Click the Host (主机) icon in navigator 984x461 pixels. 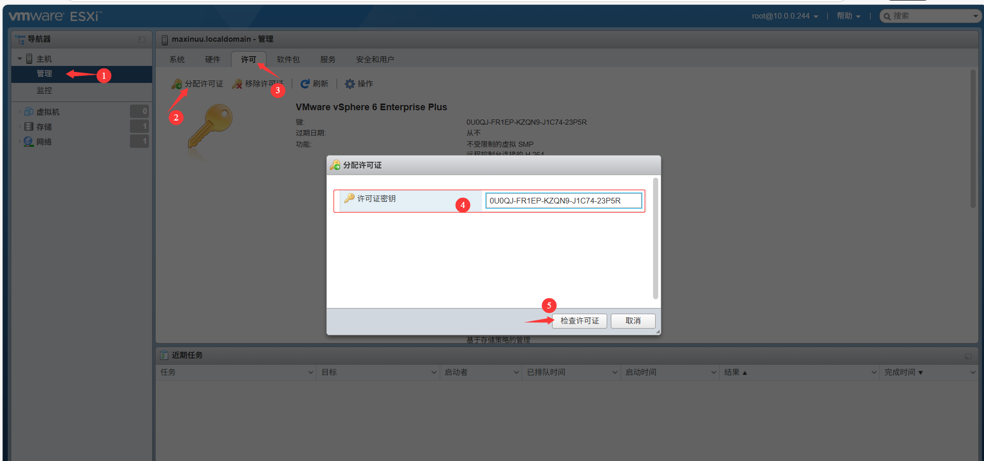click(29, 59)
